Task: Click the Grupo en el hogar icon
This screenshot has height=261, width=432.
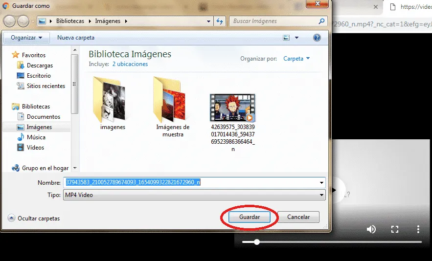Action: (x=16, y=168)
